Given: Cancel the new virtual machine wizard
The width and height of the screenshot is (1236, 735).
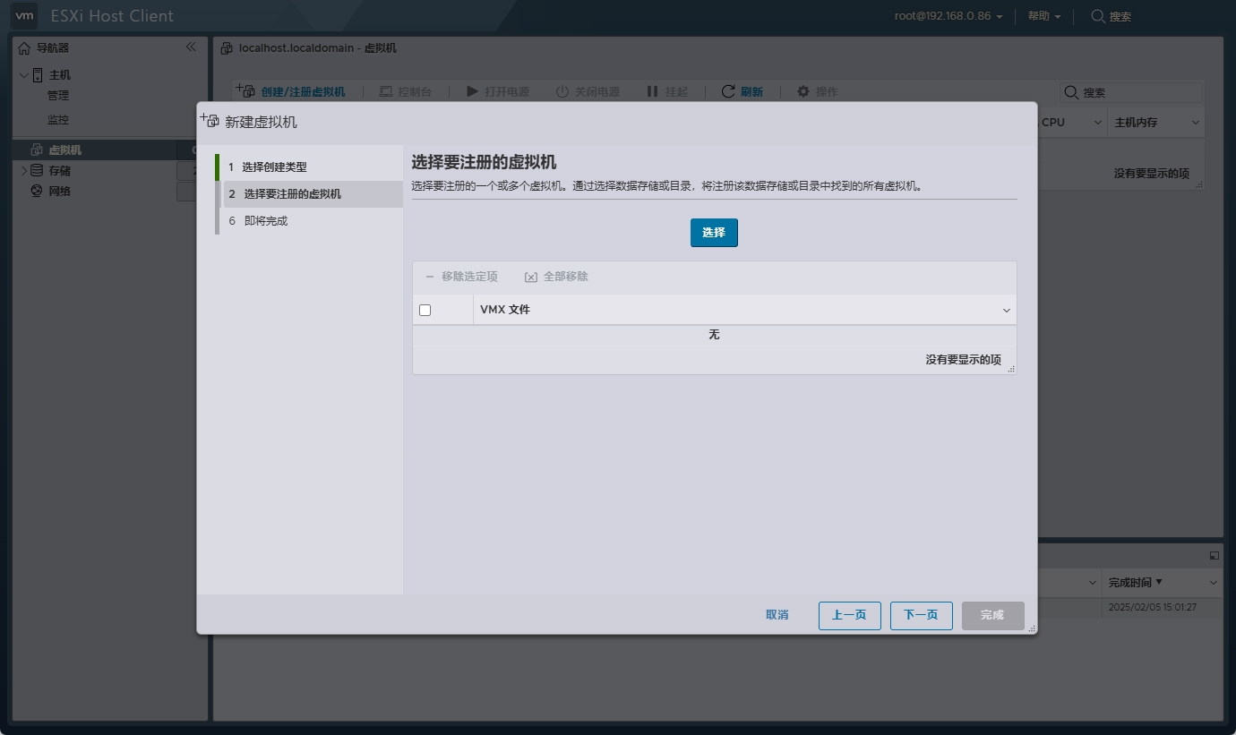Looking at the screenshot, I should (777, 615).
